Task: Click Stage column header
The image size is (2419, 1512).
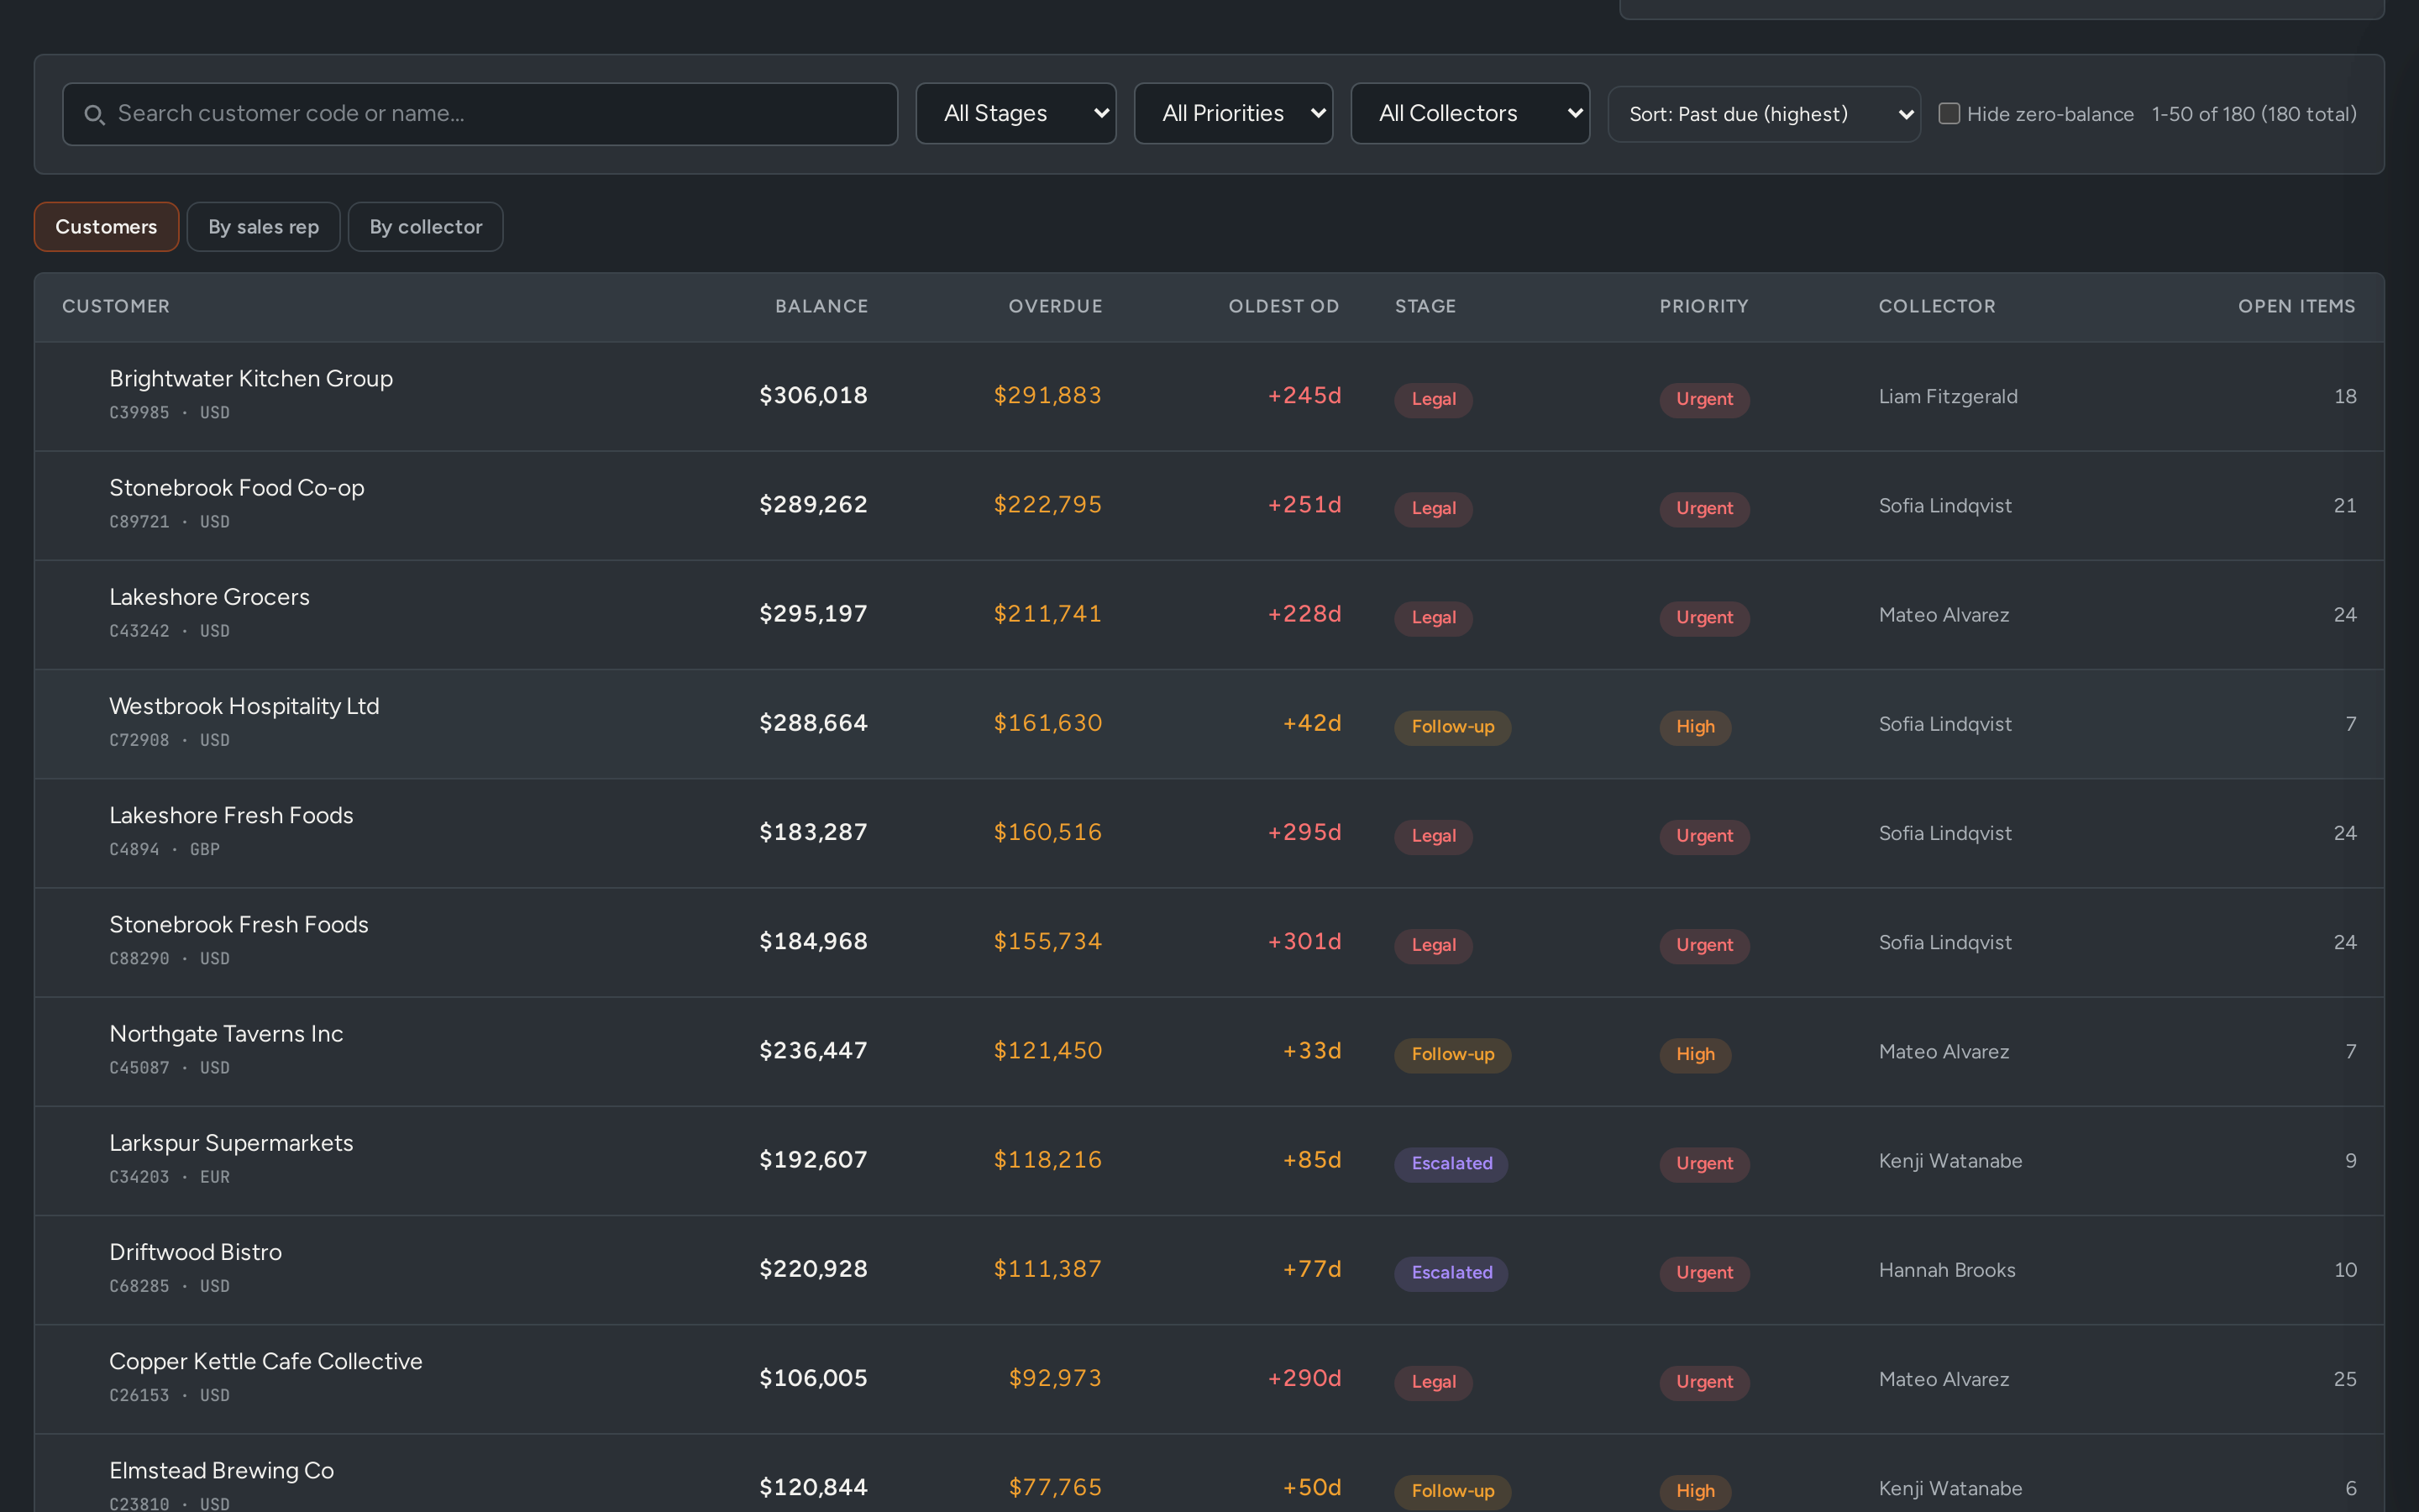Action: click(1425, 306)
